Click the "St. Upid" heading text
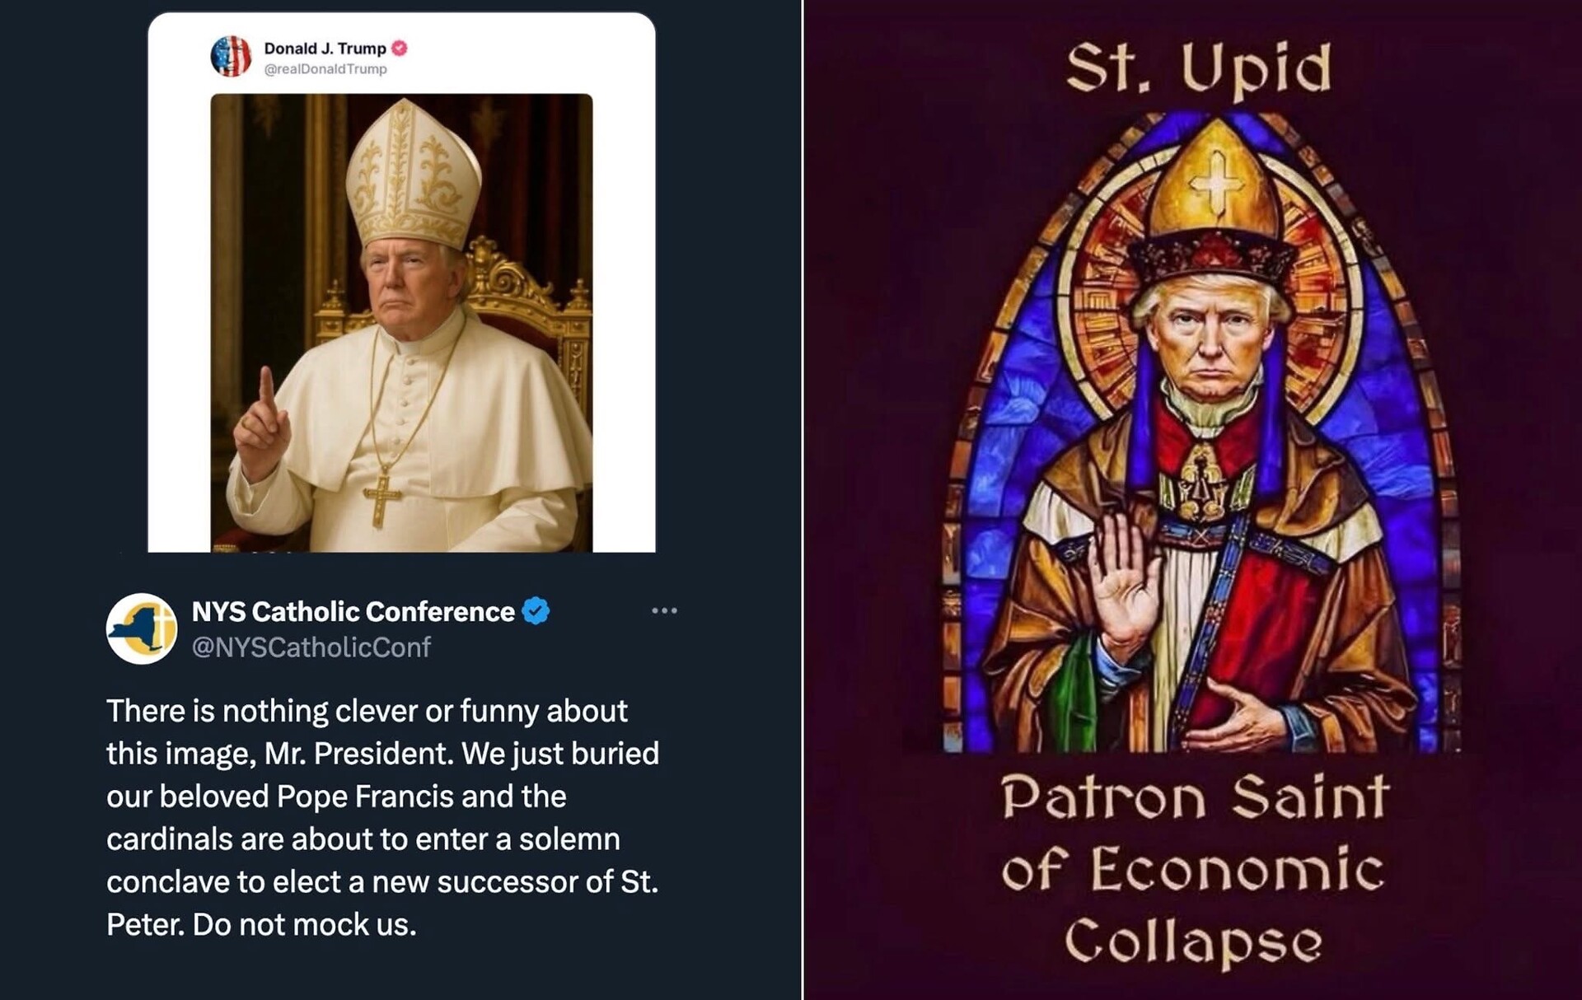Viewport: 1582px width, 1000px height. 1198,69
